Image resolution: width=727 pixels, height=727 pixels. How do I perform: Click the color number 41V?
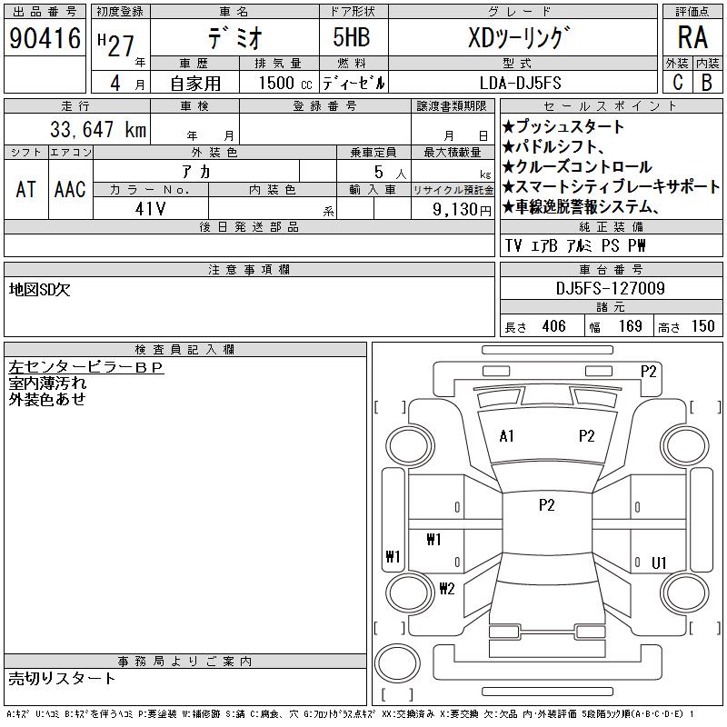coord(150,209)
